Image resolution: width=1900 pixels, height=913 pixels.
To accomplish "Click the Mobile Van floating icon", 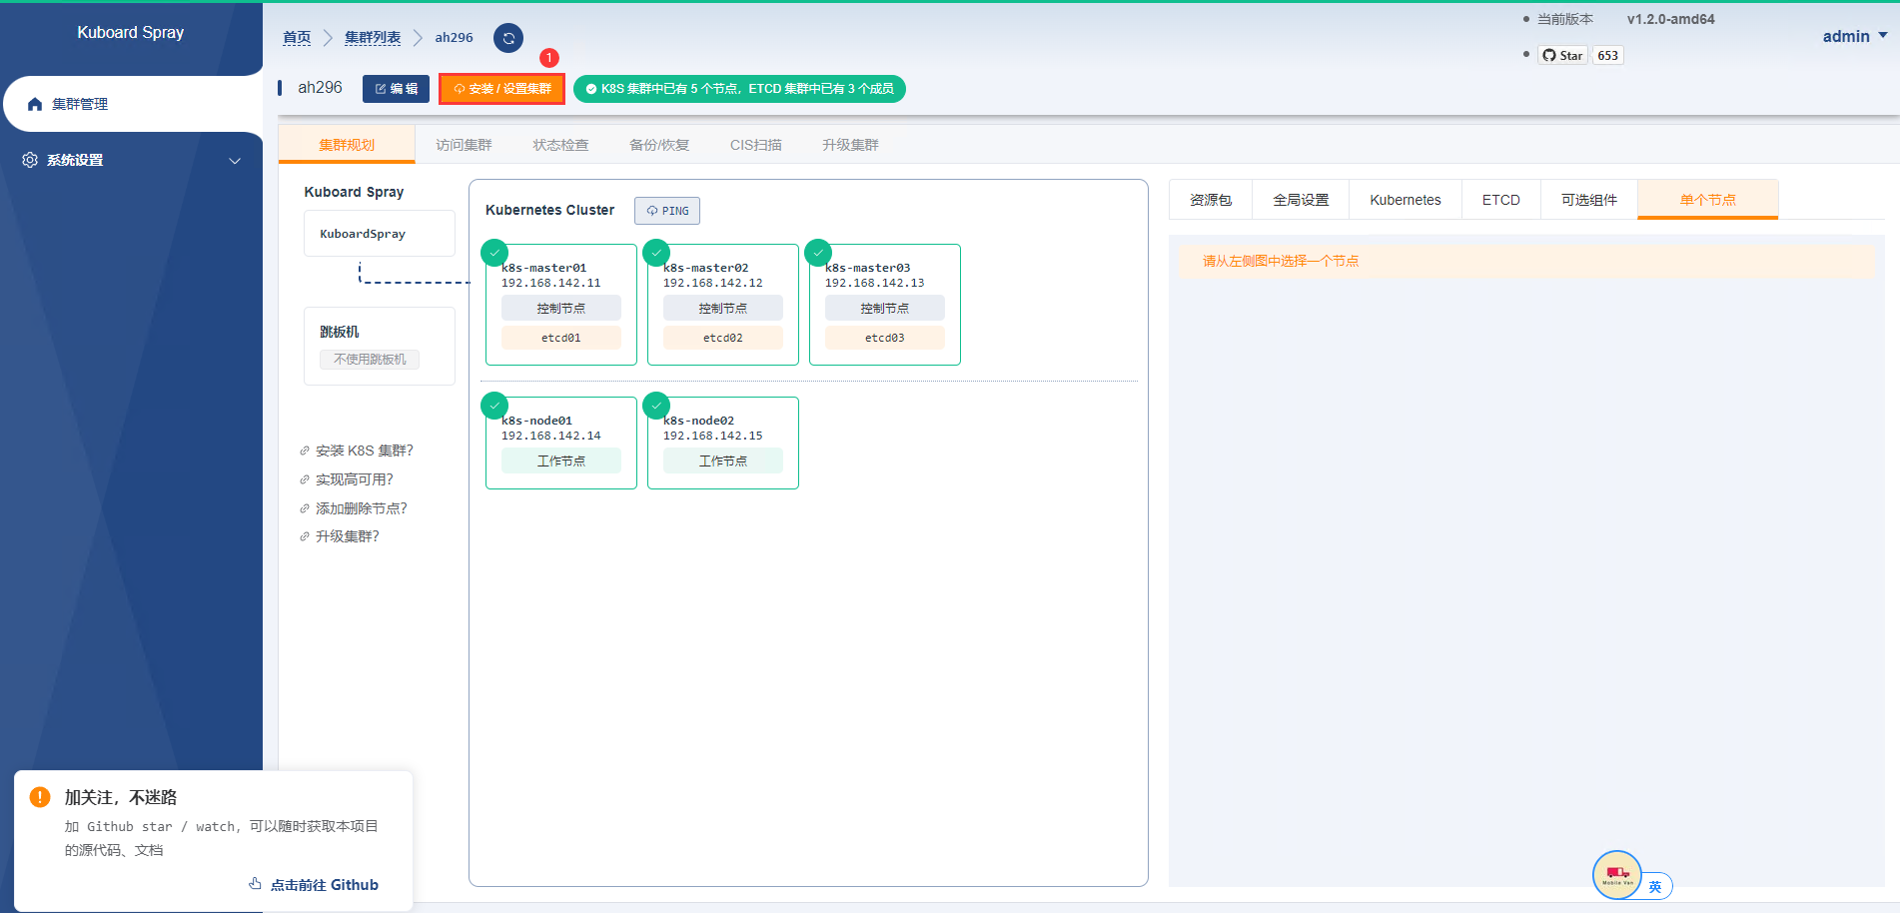I will point(1617,875).
